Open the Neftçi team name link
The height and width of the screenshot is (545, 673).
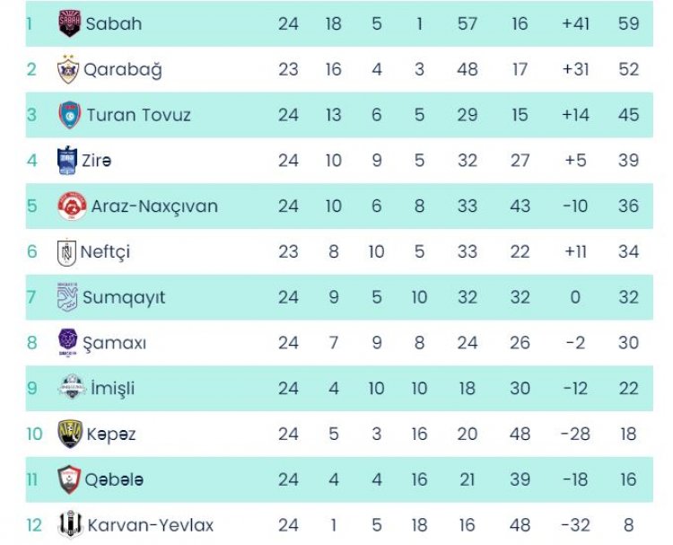(x=105, y=251)
